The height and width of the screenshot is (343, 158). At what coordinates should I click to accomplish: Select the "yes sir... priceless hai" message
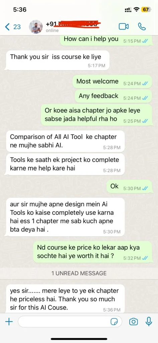[x=65, y=298]
